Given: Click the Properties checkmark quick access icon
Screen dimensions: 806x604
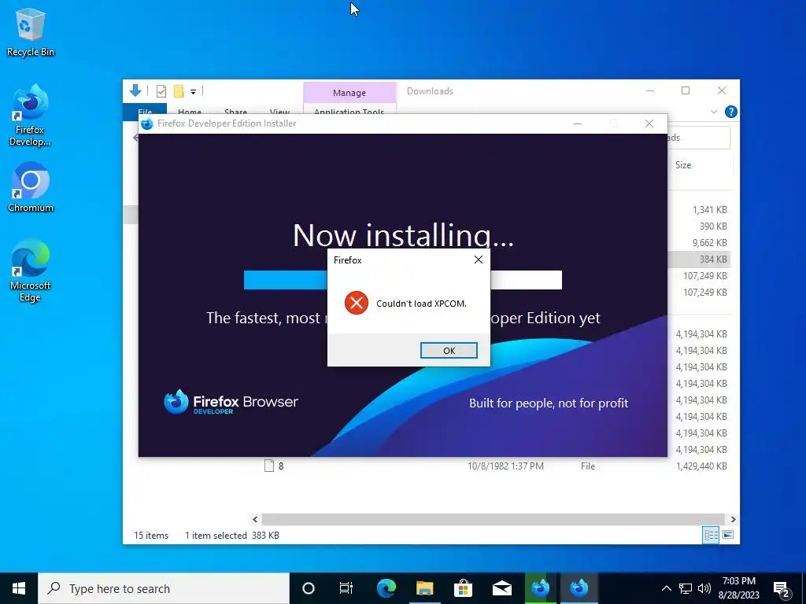Looking at the screenshot, I should (x=161, y=91).
